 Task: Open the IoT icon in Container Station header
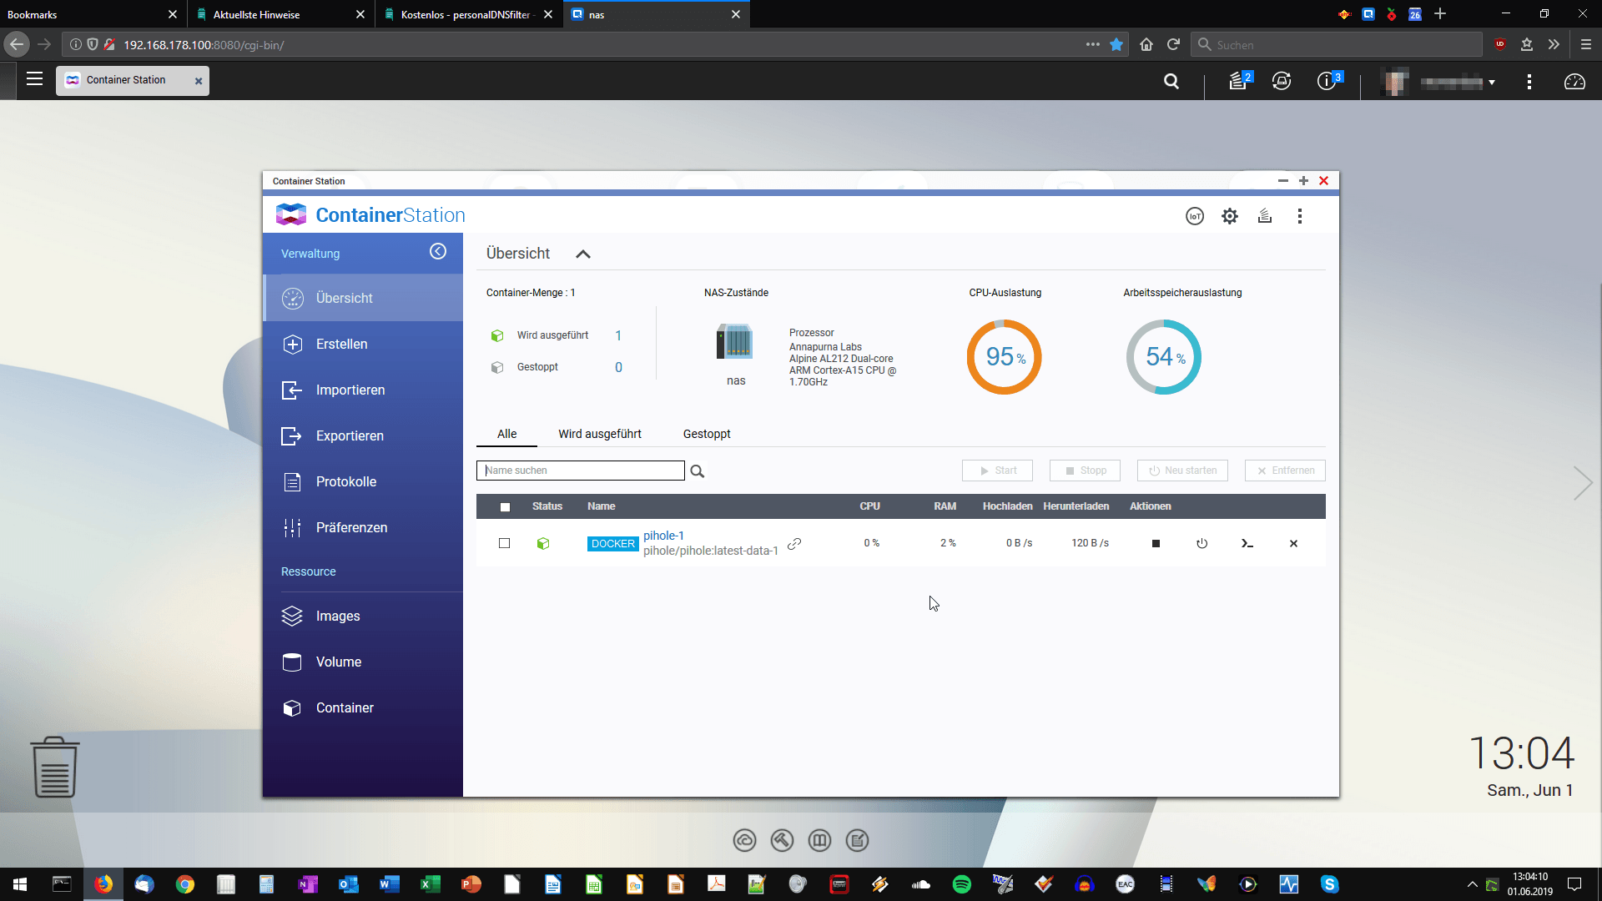point(1195,216)
